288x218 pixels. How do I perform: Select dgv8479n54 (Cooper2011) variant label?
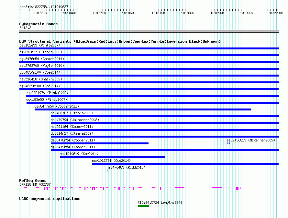click(73, 147)
